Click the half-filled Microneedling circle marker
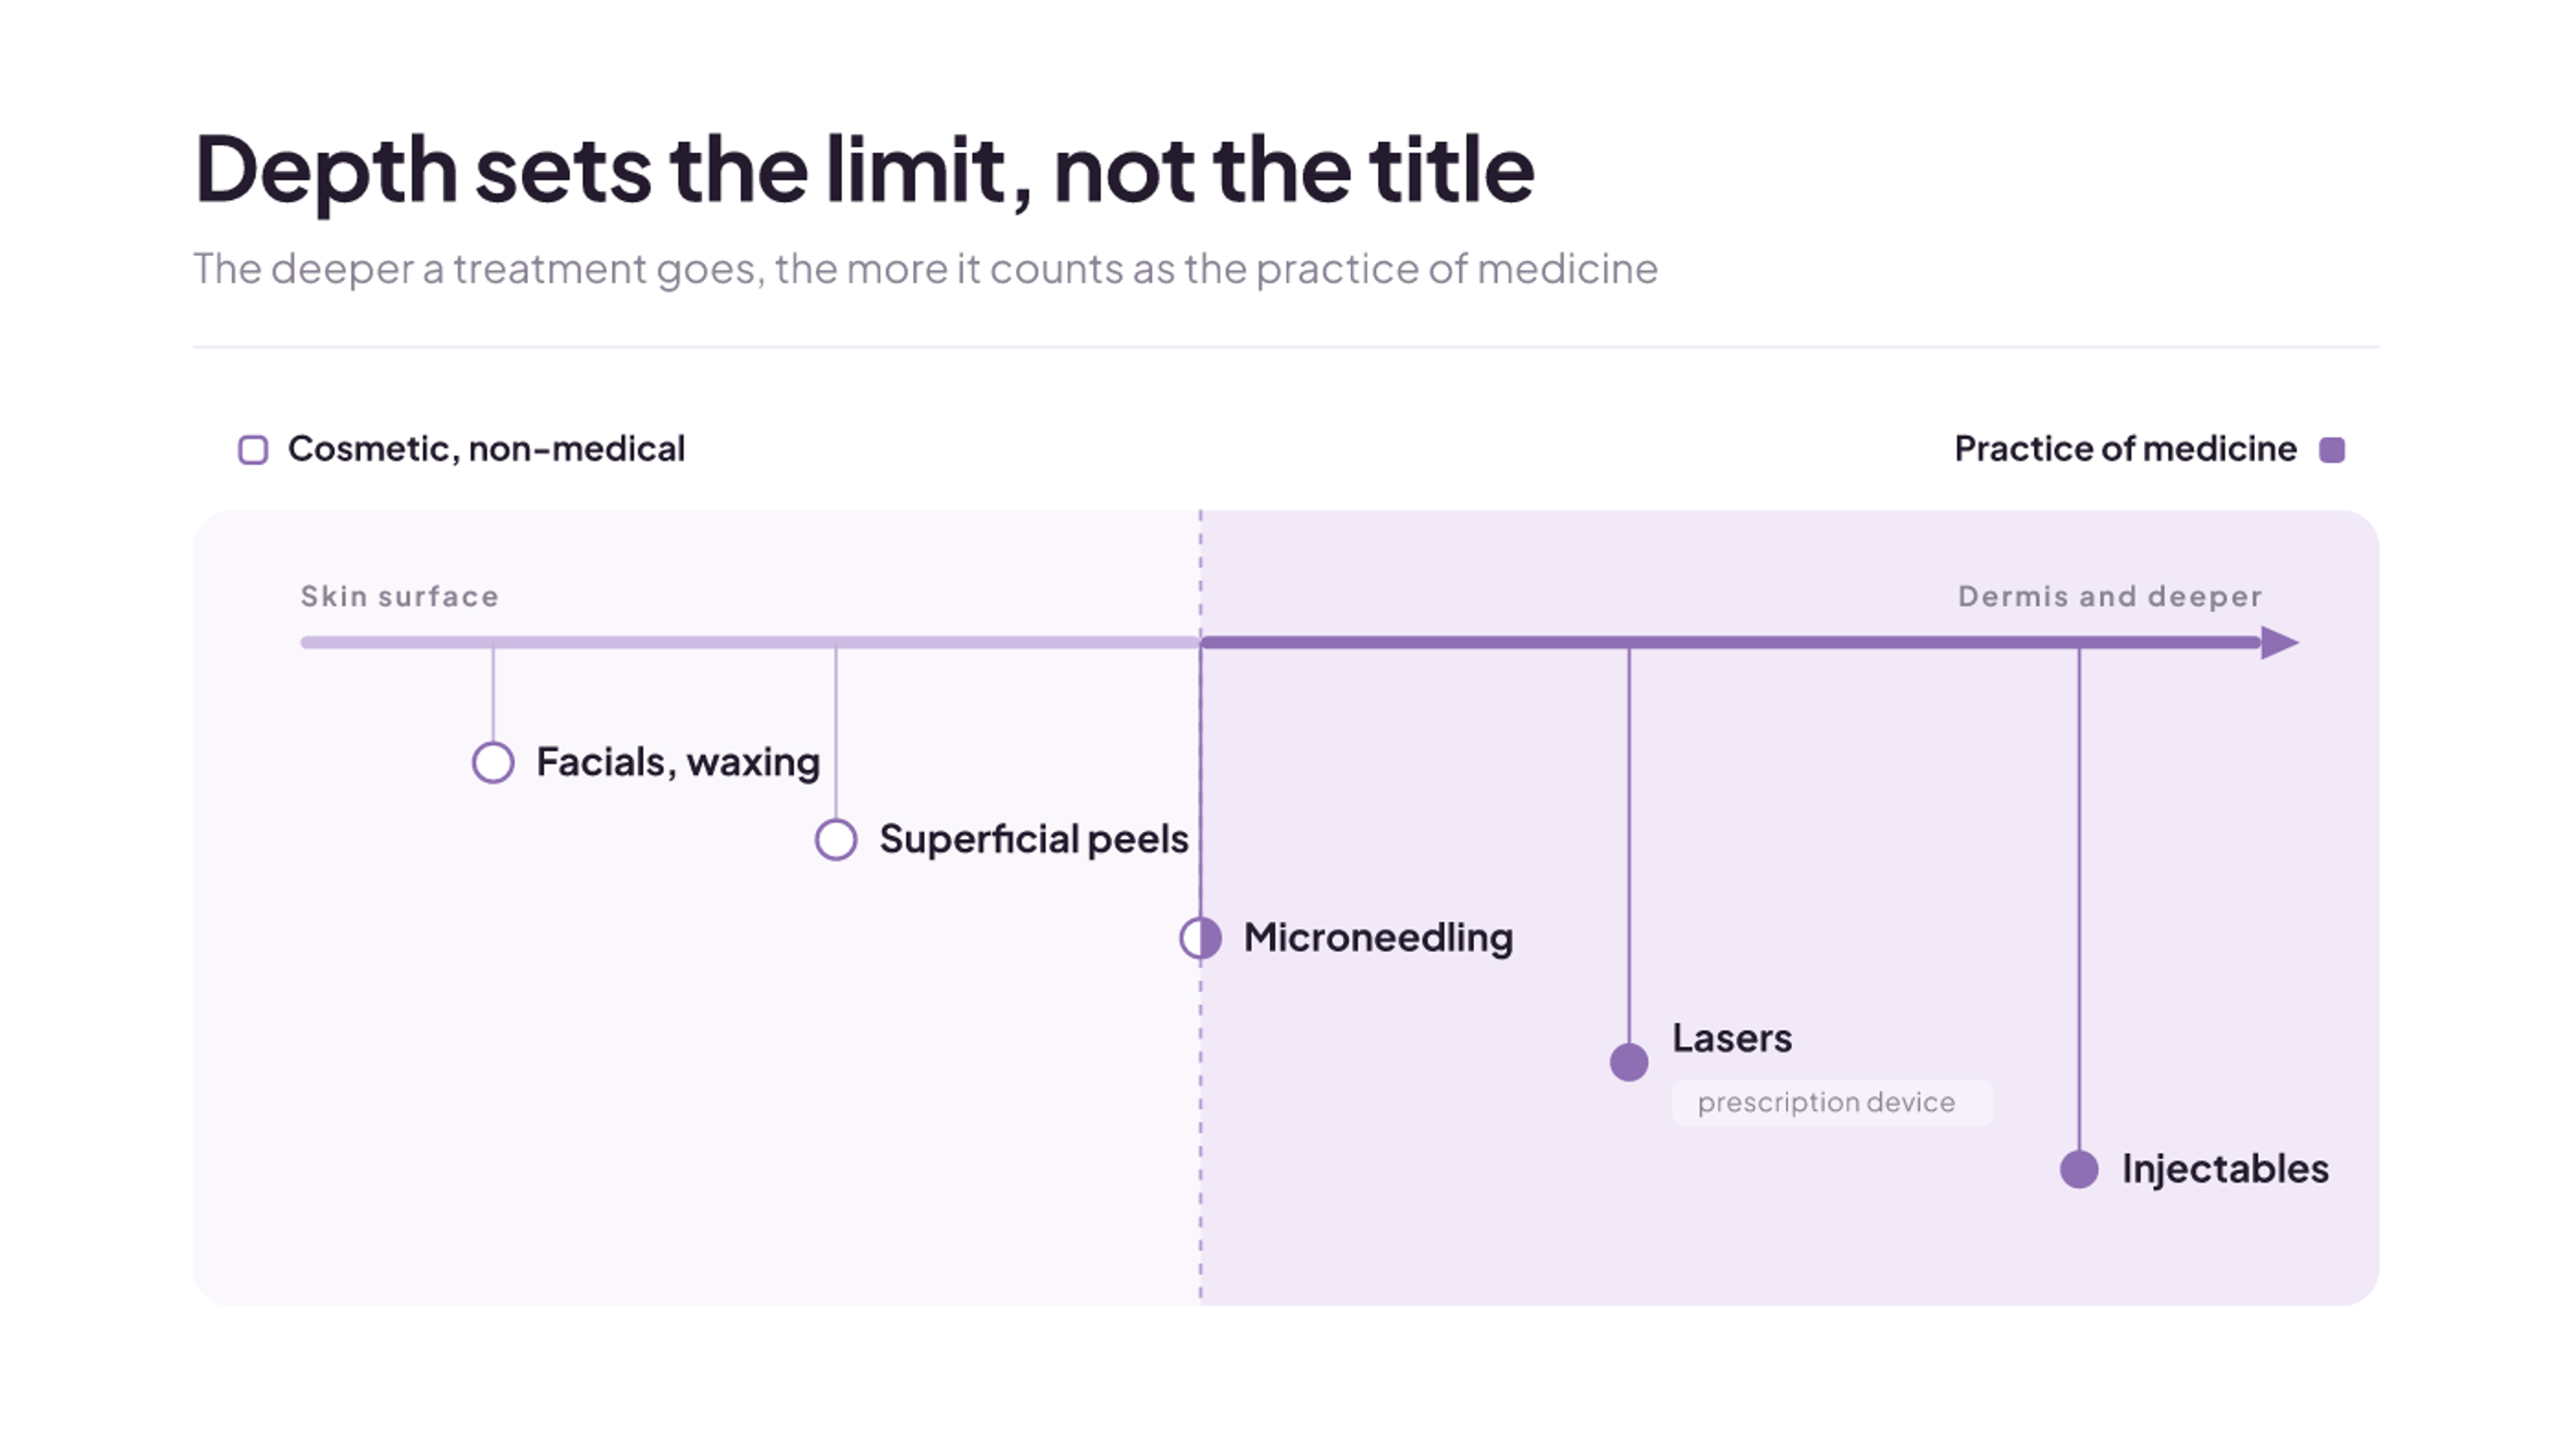 point(1201,938)
